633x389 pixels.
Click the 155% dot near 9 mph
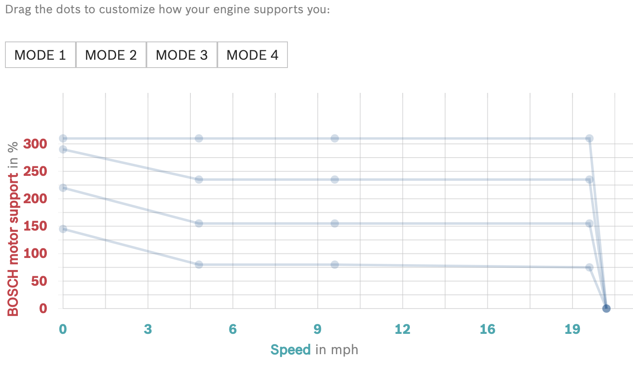335,224
